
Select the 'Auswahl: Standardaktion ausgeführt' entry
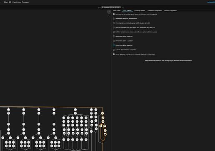pyautogui.click(x=126, y=50)
